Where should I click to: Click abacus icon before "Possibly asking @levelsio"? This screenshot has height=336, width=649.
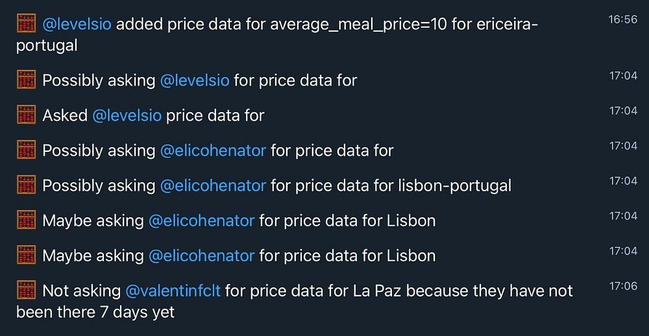pos(26,80)
